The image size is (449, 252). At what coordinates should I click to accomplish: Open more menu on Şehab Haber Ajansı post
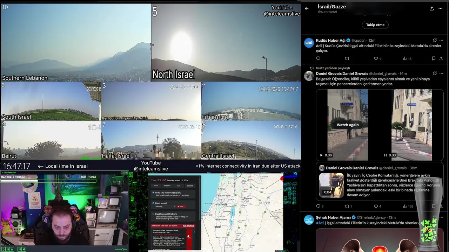tap(441, 218)
